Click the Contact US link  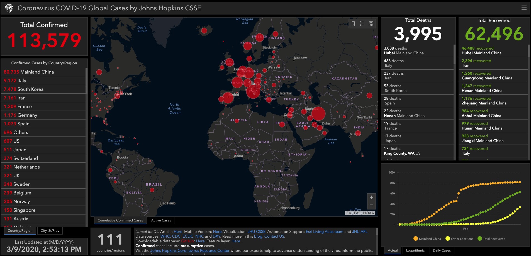[x=274, y=236]
